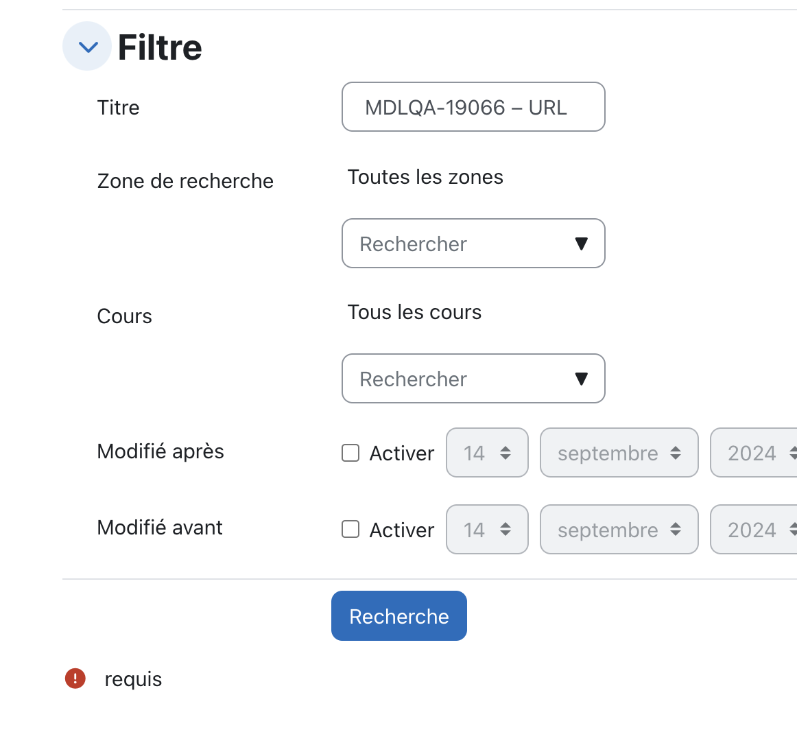Enable the Modifié avant Activer checkbox
Viewport: 797px width, 730px height.
point(350,529)
